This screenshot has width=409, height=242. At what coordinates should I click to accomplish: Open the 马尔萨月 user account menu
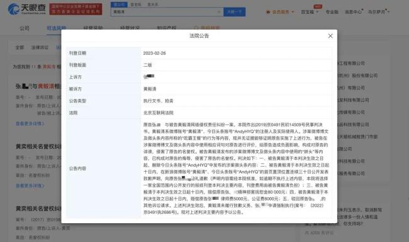378,12
